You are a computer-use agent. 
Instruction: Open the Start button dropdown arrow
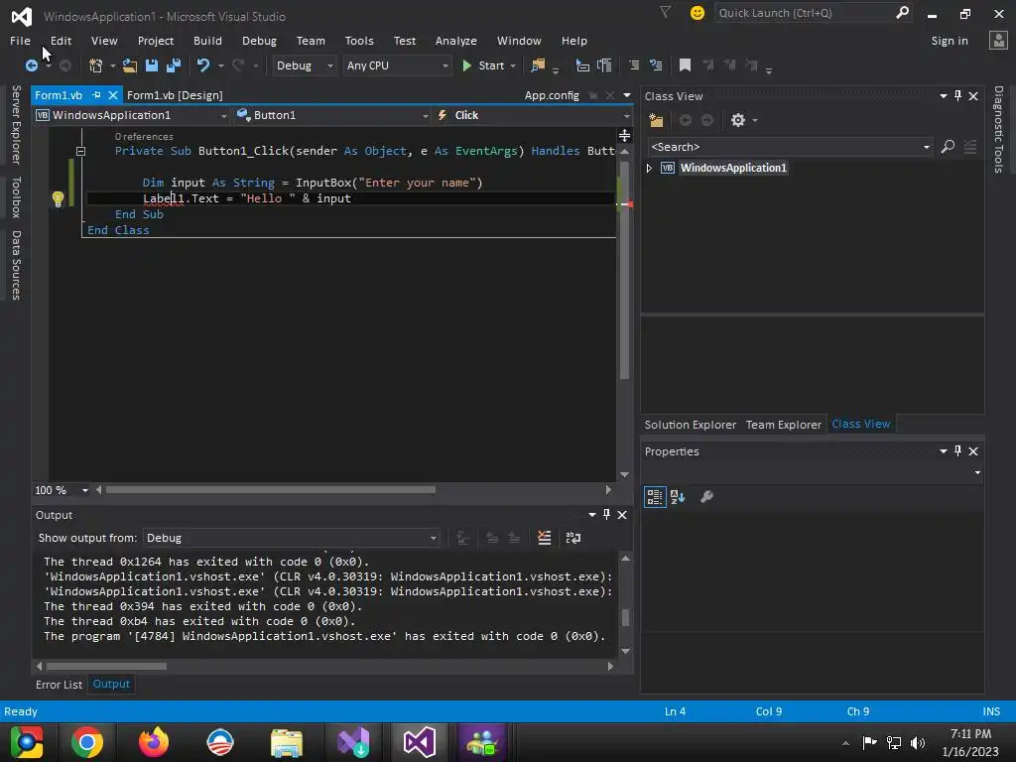pyautogui.click(x=513, y=66)
